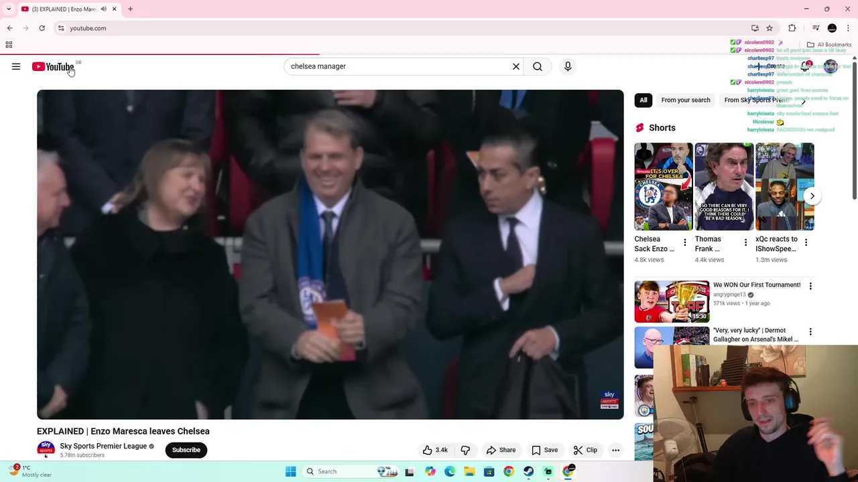Open the 'Thomas Frank' Short thumbnail

coord(724,187)
